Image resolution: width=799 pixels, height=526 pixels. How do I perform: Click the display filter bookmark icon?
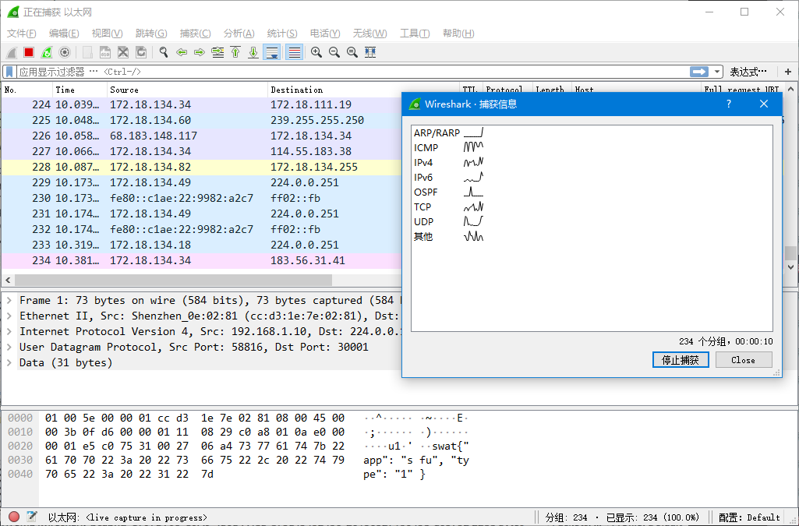[x=9, y=72]
